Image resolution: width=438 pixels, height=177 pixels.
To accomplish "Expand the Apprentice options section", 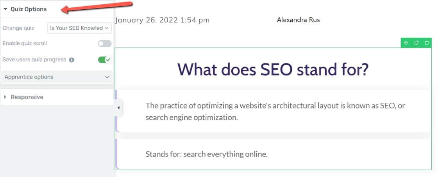I will tap(57, 77).
